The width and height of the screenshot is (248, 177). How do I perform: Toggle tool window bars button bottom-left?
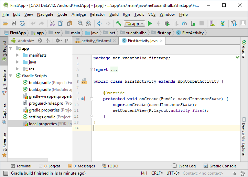[6, 173]
